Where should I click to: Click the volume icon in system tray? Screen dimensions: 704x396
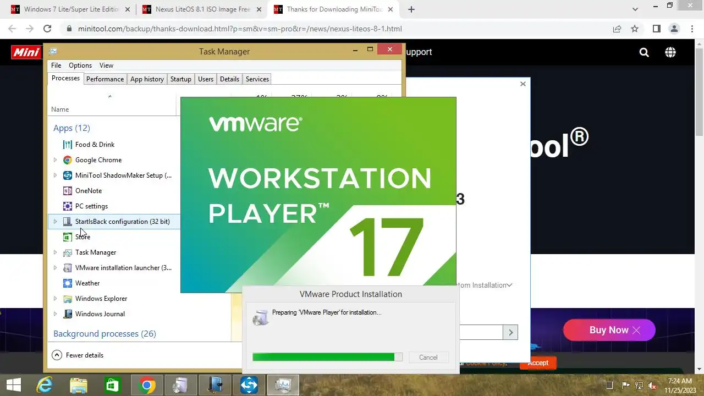click(x=652, y=386)
